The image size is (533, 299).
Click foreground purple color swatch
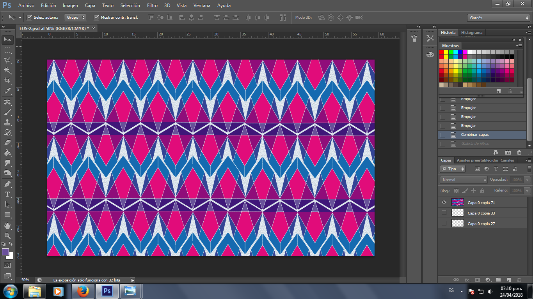(x=5, y=252)
